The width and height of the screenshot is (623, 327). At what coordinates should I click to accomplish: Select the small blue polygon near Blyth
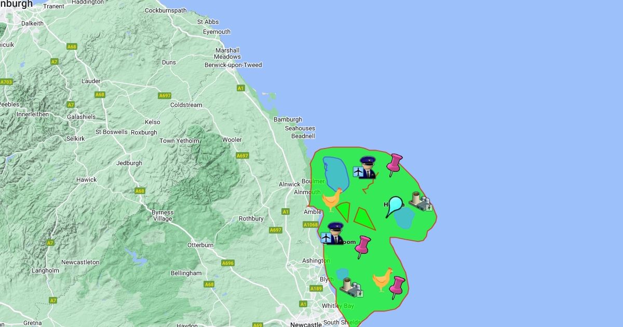(x=342, y=274)
